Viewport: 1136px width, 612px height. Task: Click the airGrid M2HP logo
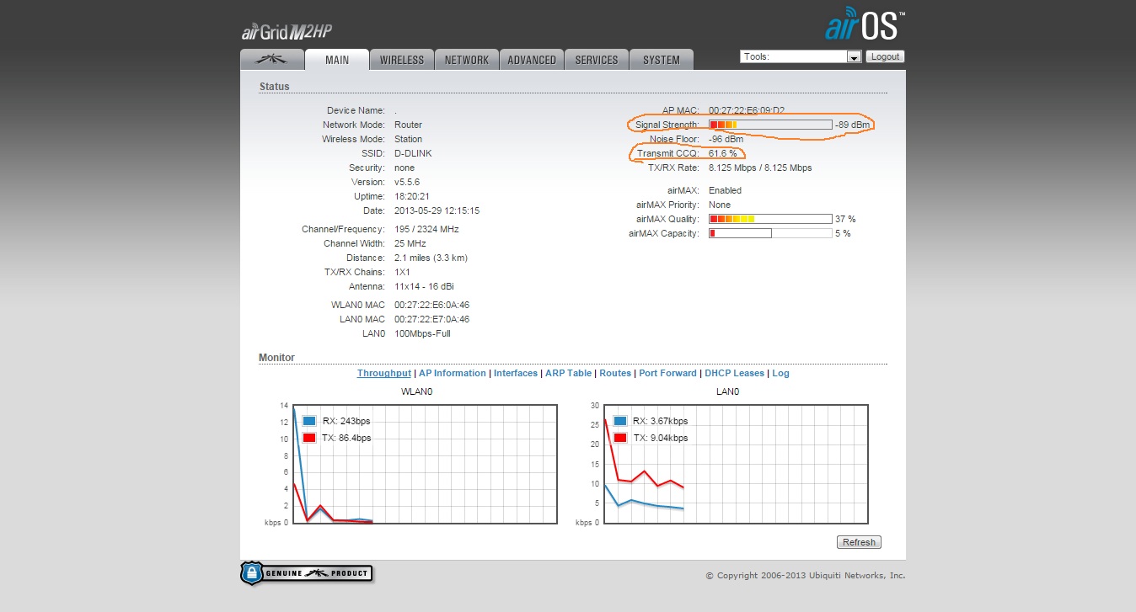[x=287, y=32]
